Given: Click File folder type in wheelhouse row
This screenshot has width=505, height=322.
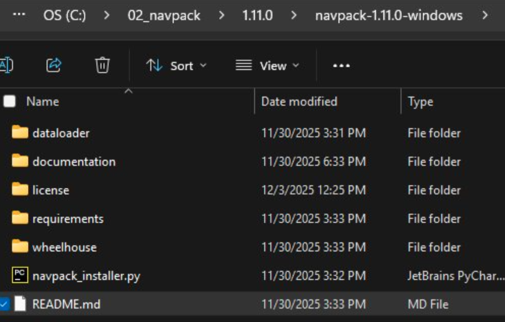Looking at the screenshot, I should point(434,247).
